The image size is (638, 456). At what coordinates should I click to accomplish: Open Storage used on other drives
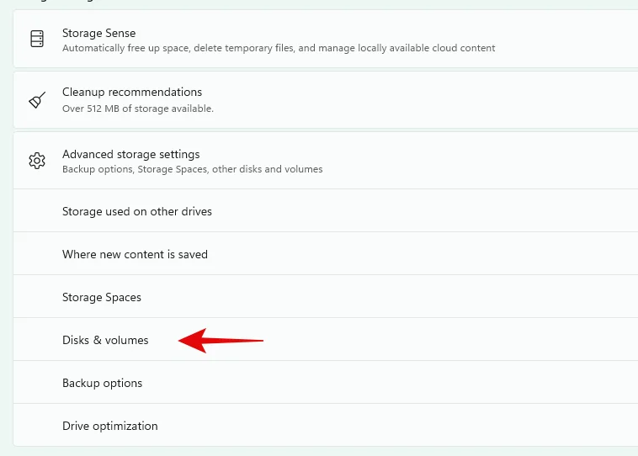(137, 211)
